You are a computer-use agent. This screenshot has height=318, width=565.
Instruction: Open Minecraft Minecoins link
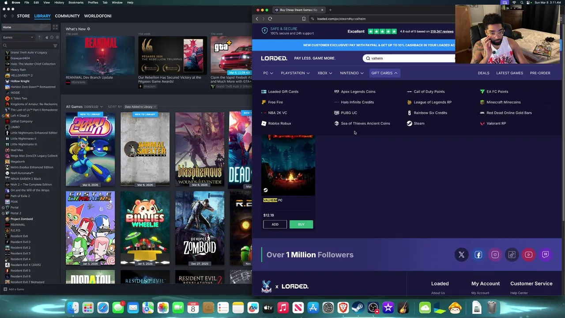504,102
